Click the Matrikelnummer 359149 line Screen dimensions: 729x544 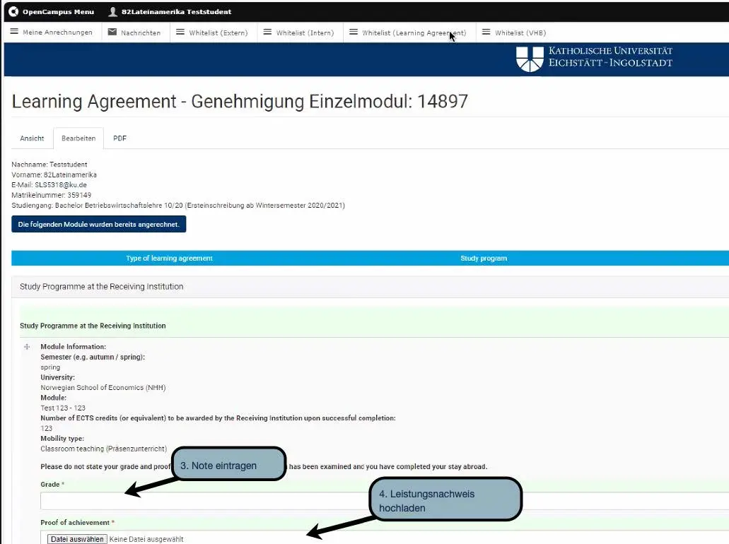(x=51, y=195)
